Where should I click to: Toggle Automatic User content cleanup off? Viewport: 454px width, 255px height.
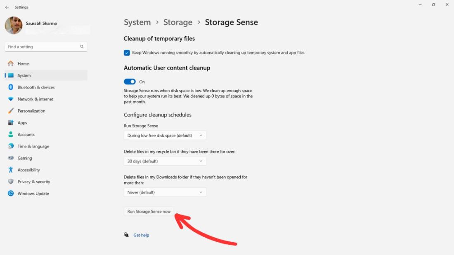coord(130,82)
